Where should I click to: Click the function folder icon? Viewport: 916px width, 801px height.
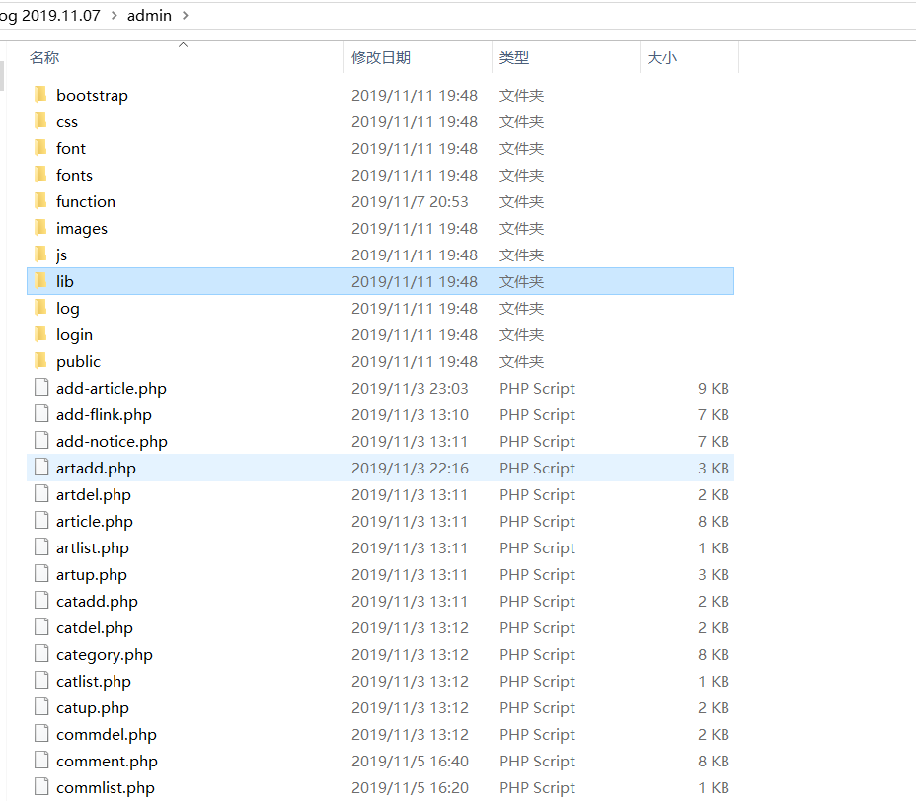pyautogui.click(x=40, y=201)
